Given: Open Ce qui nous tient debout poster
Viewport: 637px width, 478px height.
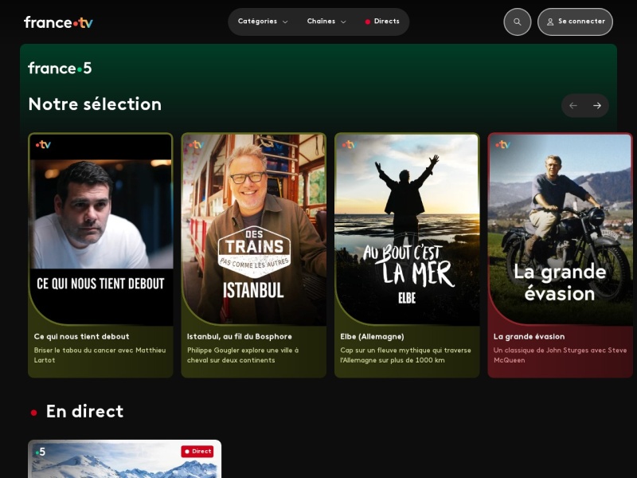Looking at the screenshot, I should pos(101,229).
